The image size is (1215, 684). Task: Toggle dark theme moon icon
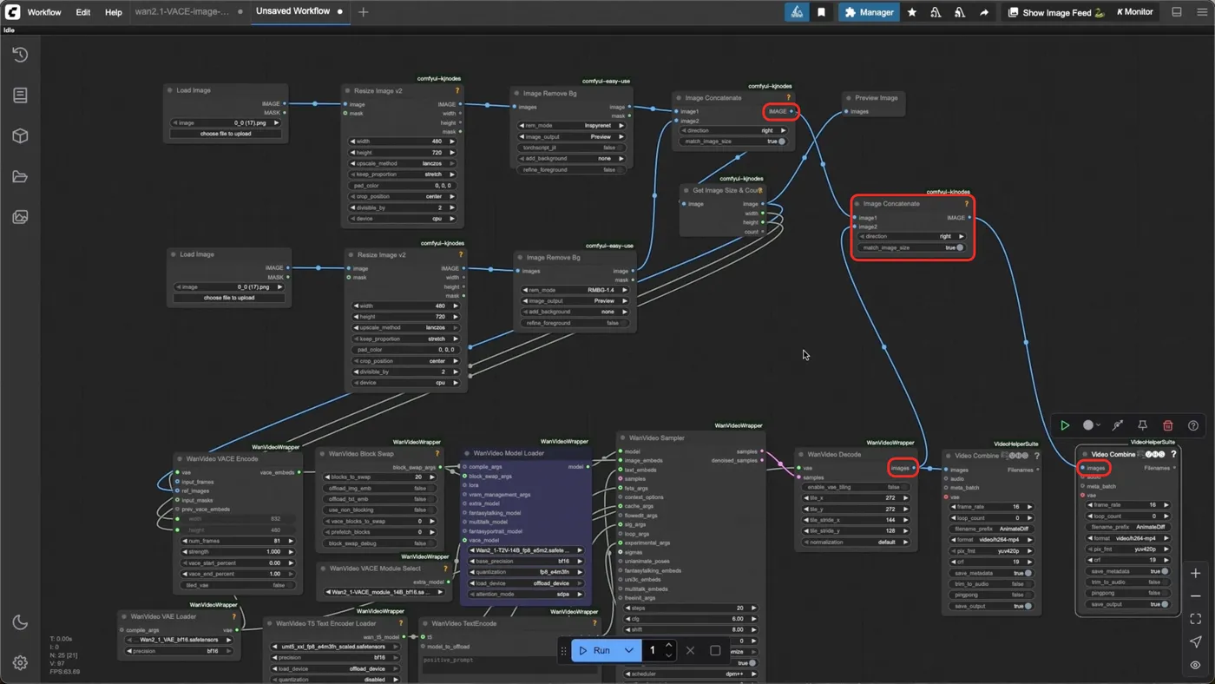[20, 622]
